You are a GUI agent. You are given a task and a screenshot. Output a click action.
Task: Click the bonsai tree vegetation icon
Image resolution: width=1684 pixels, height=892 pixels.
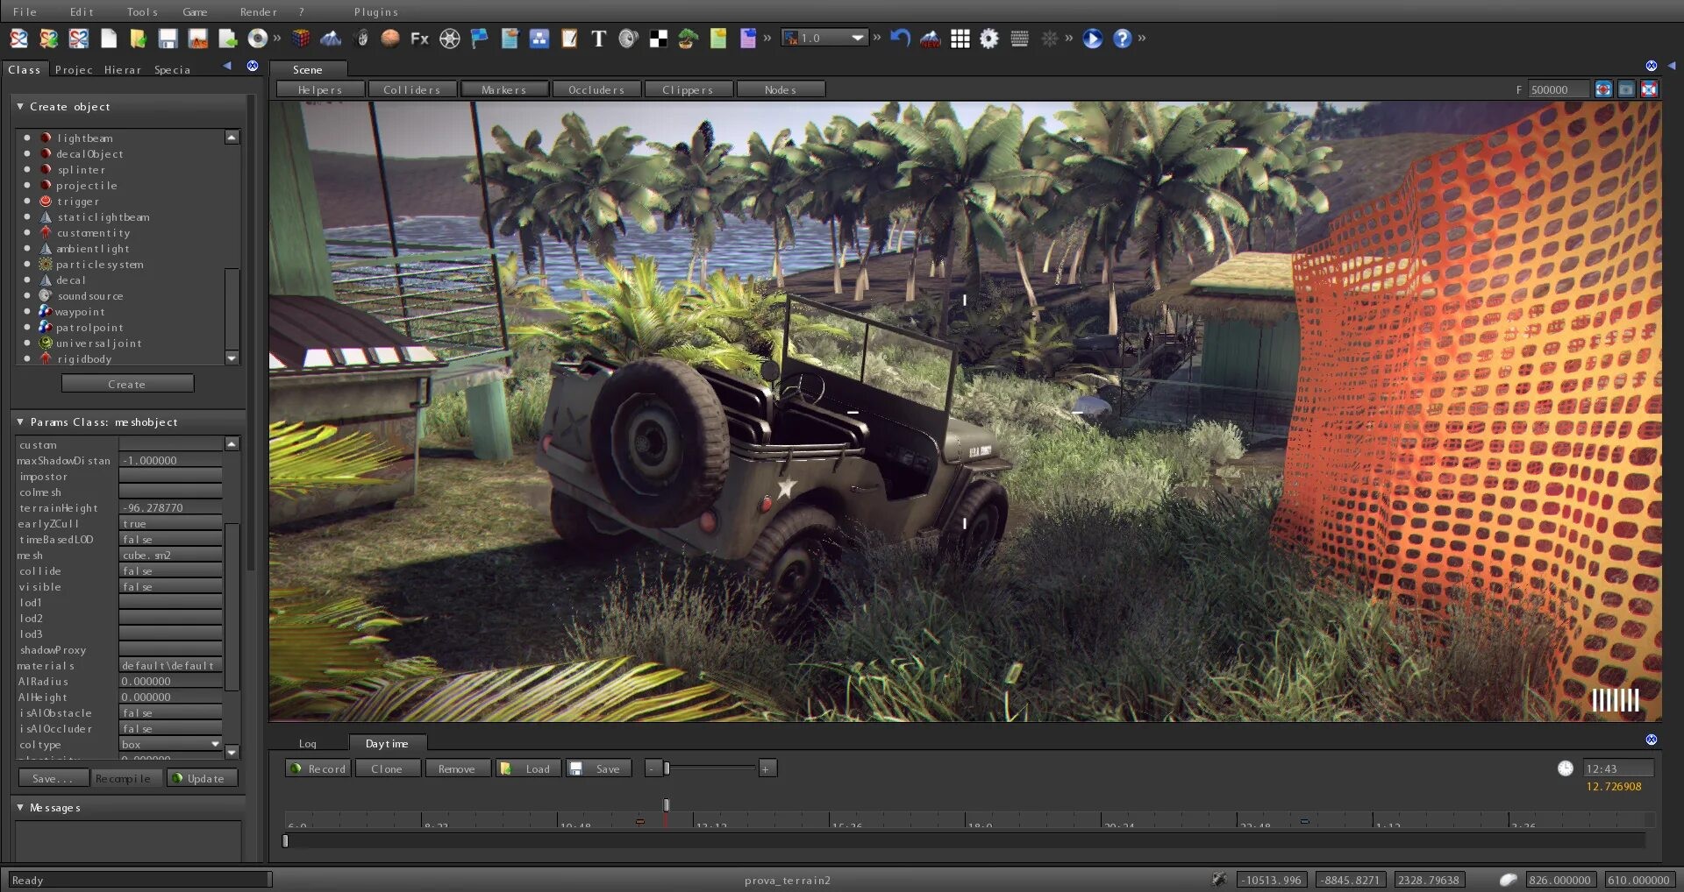pos(689,39)
